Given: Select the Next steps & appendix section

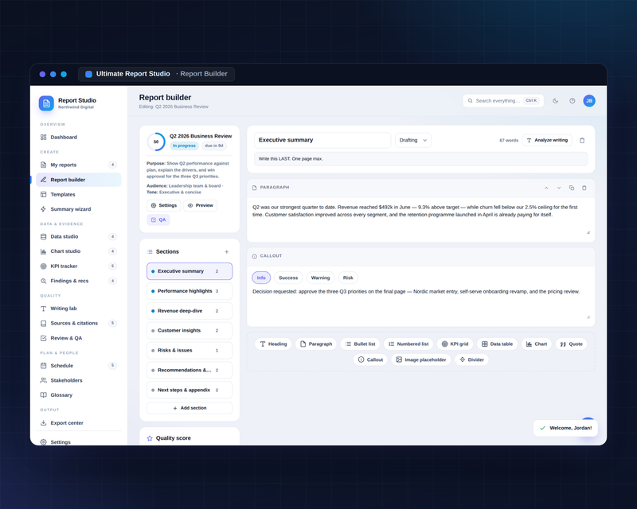Looking at the screenshot, I should 190,390.
